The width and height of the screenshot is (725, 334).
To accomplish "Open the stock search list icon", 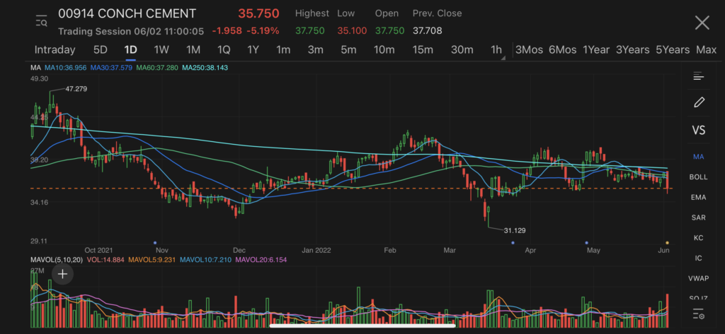I will 42,20.
